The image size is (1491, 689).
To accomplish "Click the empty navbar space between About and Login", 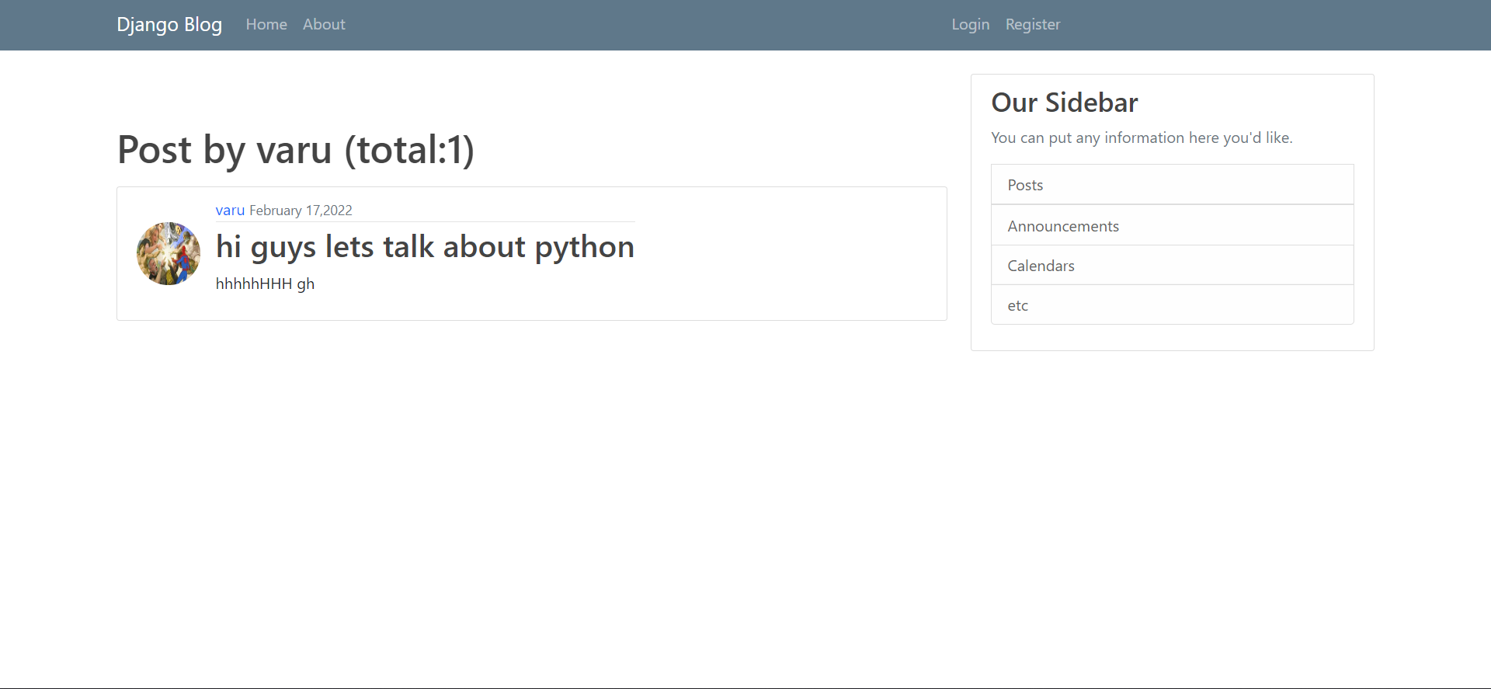I will pyautogui.click(x=648, y=25).
